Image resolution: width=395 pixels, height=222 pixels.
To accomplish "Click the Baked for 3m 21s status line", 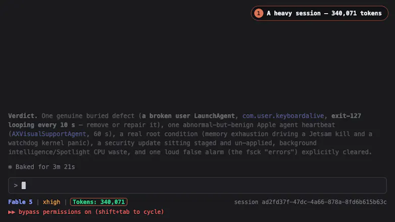I will [41, 167].
